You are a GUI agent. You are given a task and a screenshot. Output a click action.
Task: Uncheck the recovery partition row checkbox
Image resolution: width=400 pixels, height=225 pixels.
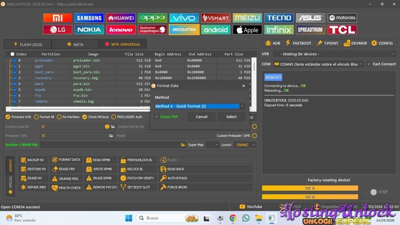point(15,78)
